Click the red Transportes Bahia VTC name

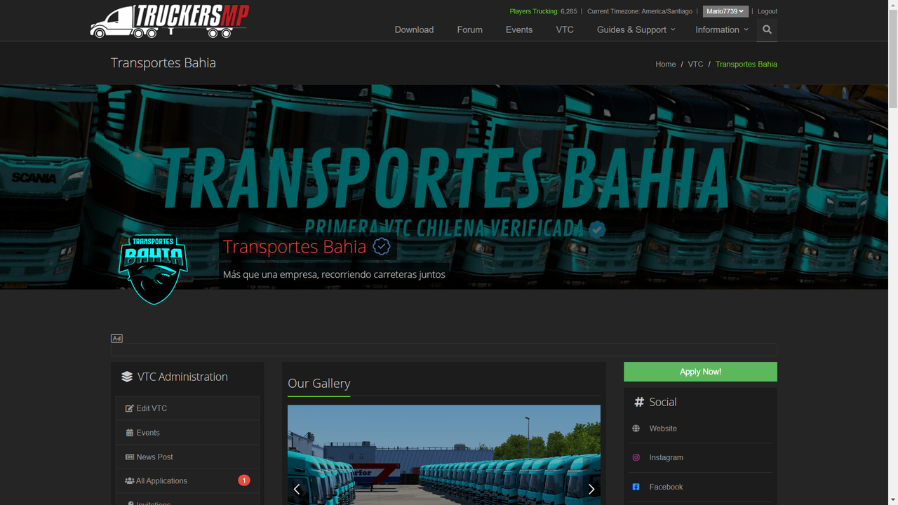(295, 246)
